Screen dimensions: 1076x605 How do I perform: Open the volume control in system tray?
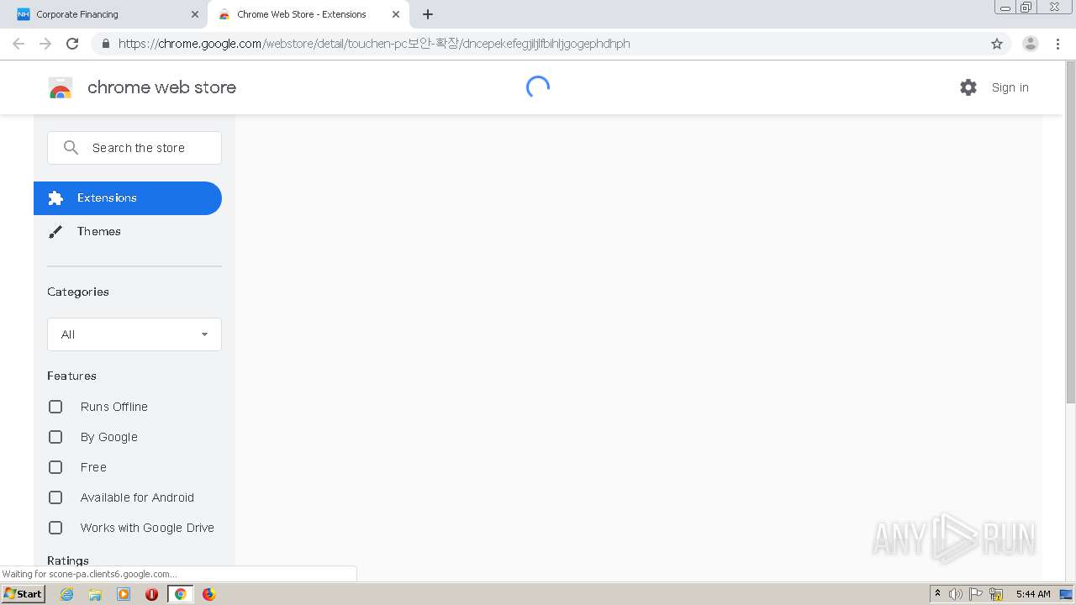pos(956,594)
